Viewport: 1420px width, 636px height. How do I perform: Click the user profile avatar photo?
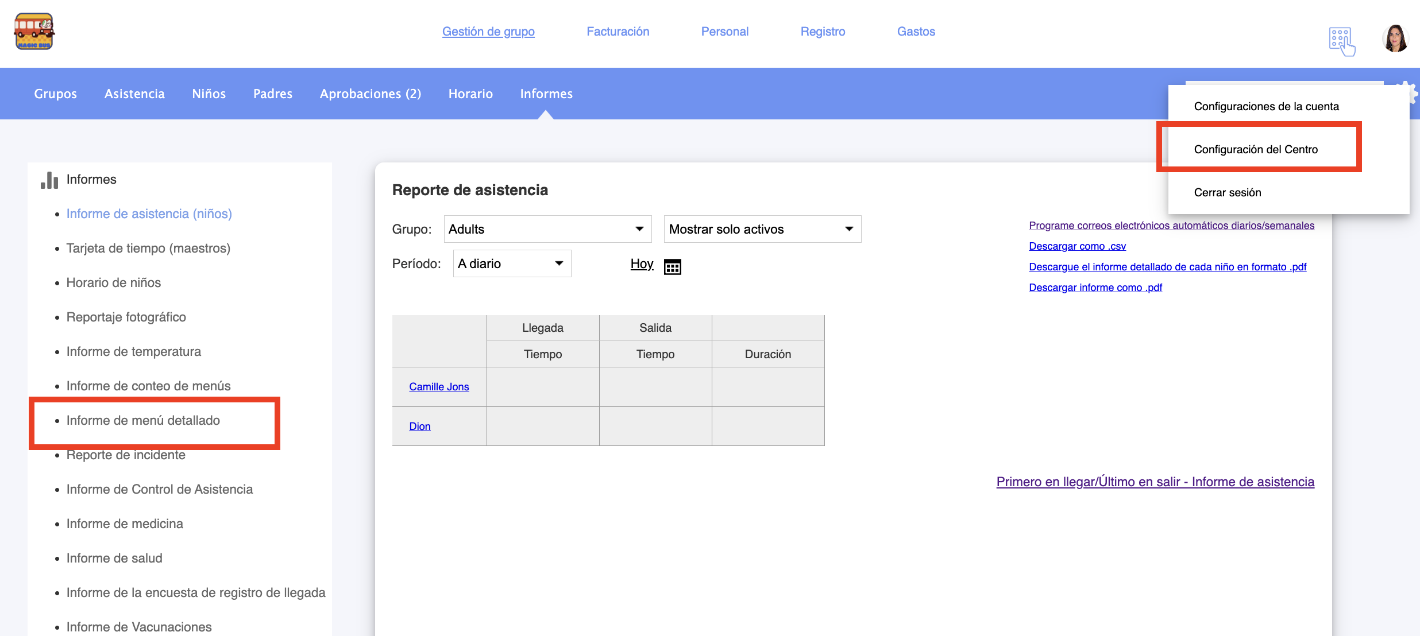(1395, 39)
